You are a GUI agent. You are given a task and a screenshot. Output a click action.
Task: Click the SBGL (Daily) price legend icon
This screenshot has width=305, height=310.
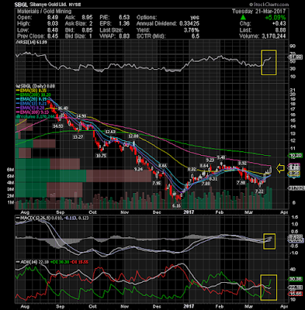[x=18, y=86]
